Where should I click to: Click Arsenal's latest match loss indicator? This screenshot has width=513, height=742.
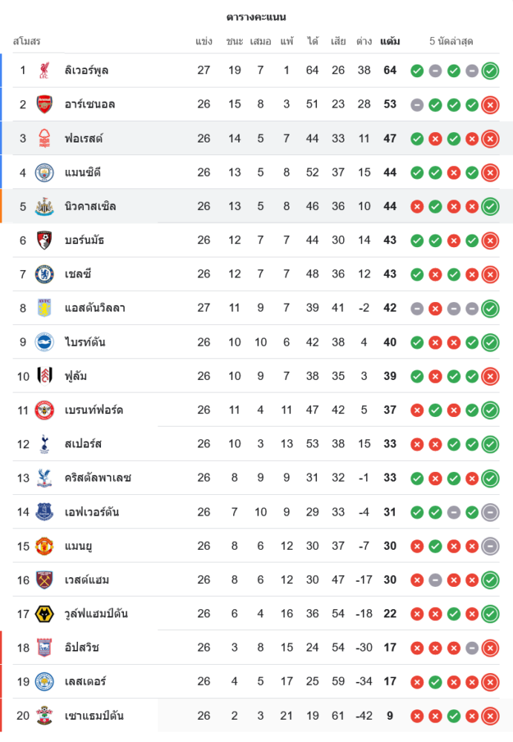point(490,105)
